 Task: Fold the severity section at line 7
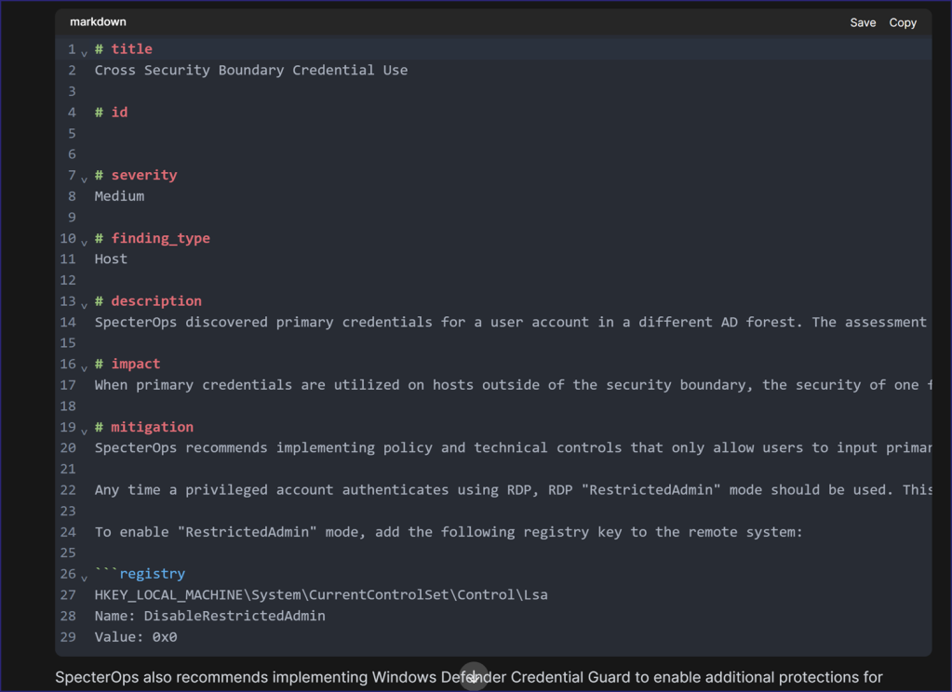(84, 178)
